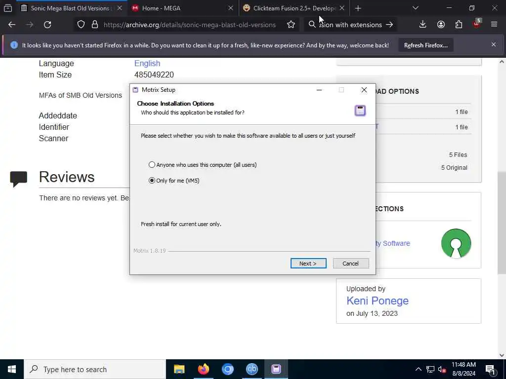Reload the archive.org page
The image size is (506, 379).
pyautogui.click(x=47, y=25)
